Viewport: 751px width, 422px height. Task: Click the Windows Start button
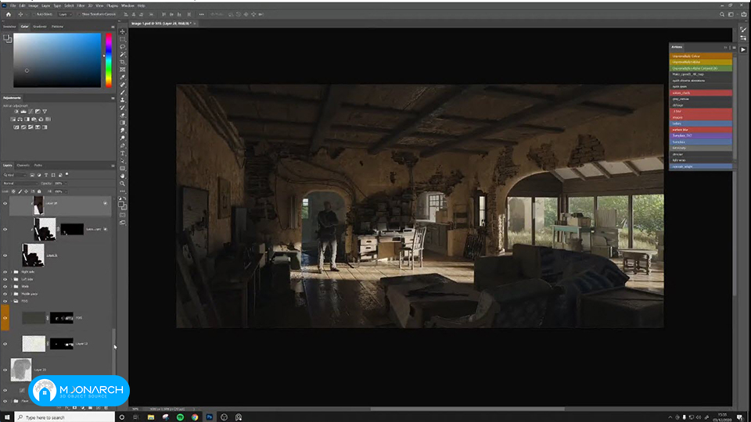tap(7, 417)
